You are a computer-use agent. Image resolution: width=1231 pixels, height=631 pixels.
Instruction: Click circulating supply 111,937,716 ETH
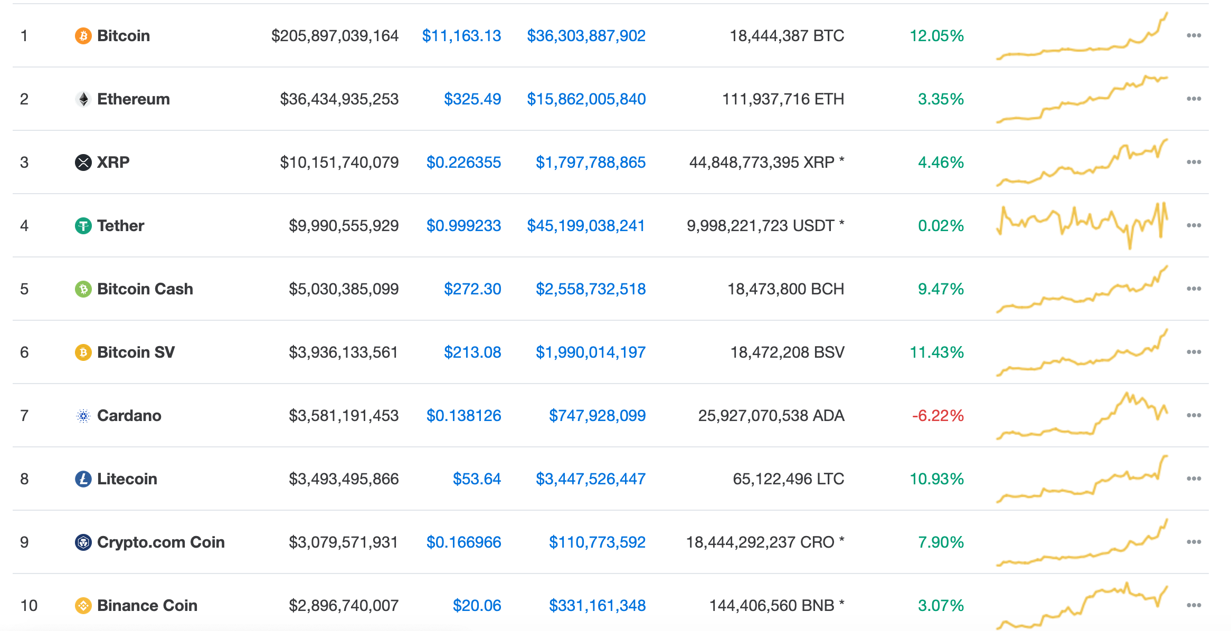pos(783,99)
